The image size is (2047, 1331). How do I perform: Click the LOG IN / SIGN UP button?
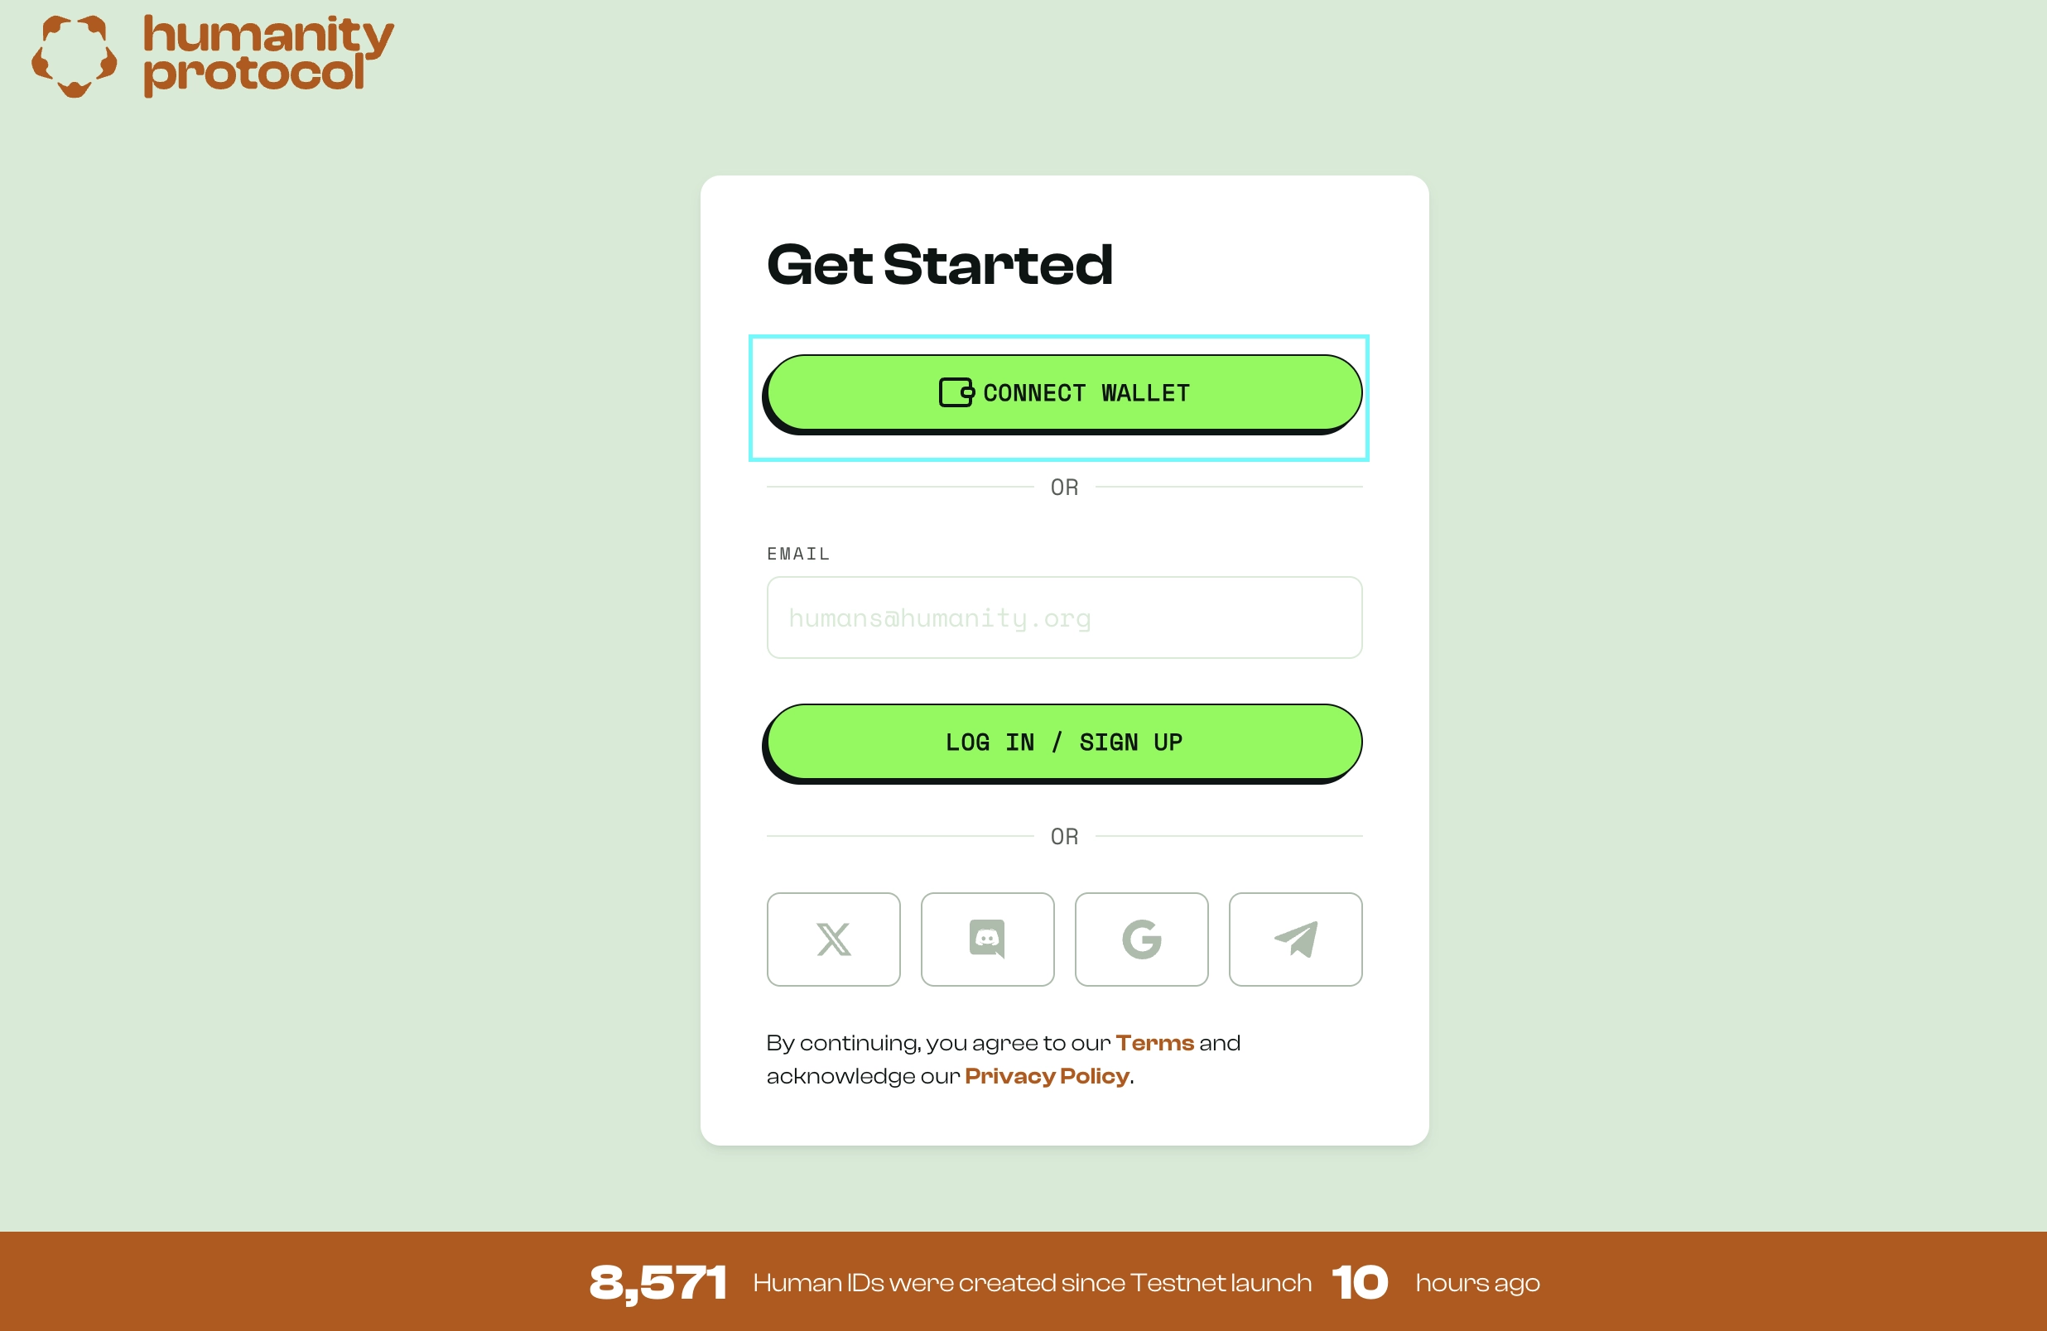tap(1065, 740)
